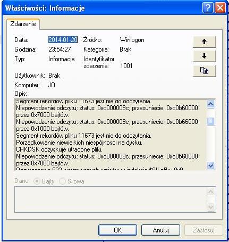Select the Zdarzenie tab

point(23,24)
